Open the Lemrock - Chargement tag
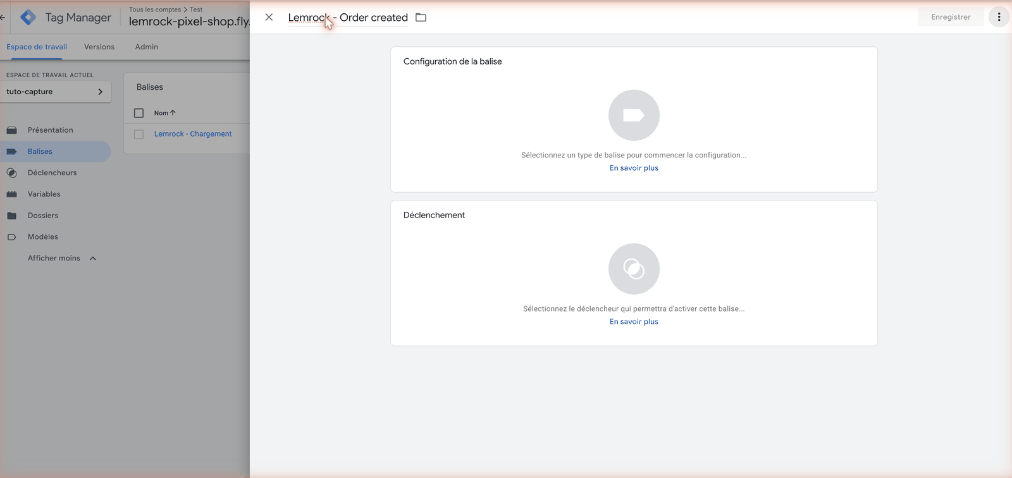The width and height of the screenshot is (1012, 478). (193, 134)
